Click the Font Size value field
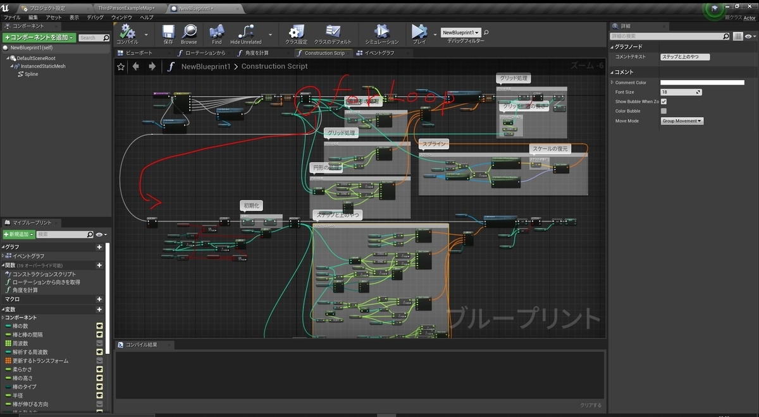Viewport: 759px width, 417px height. (x=681, y=92)
